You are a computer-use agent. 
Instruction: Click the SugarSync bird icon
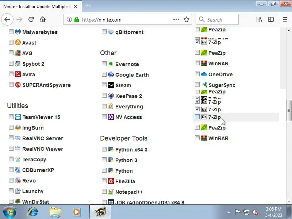[204, 85]
